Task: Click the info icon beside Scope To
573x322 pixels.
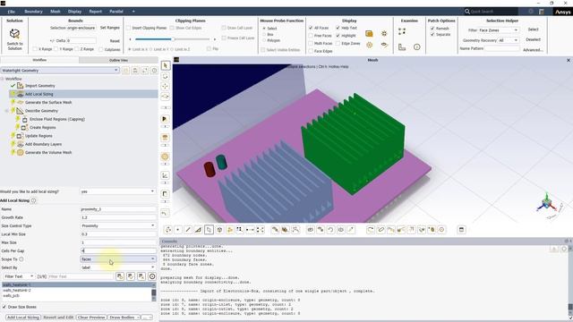Action: point(21,259)
